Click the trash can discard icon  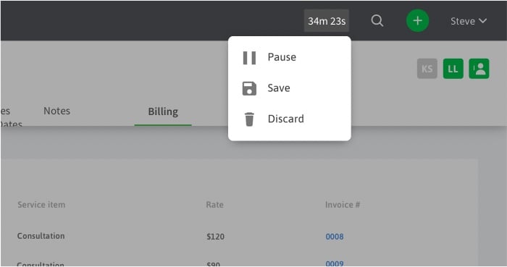pyautogui.click(x=249, y=119)
